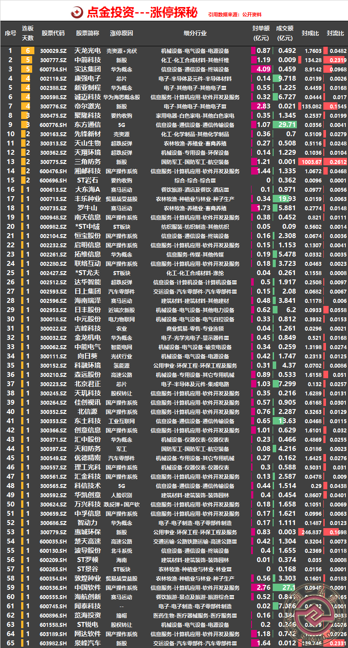Click the 细分行业 column header
This screenshot has height=648, width=348.
pos(195,33)
